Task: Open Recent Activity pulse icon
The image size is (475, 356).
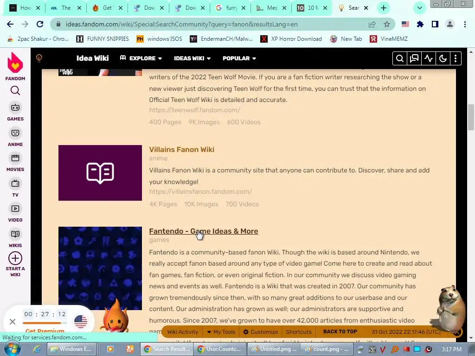Action: (428, 58)
